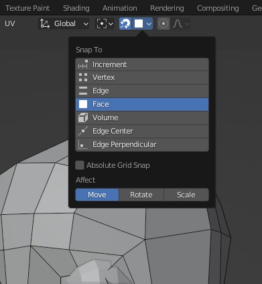Viewport: 262px width, 284px height.
Task: Open the snapping options dropdown
Action: (x=143, y=23)
